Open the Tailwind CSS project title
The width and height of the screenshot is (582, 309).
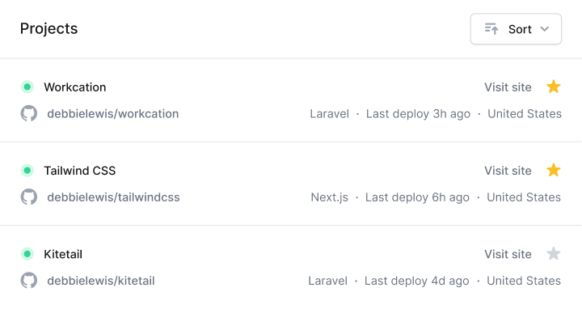click(x=80, y=171)
